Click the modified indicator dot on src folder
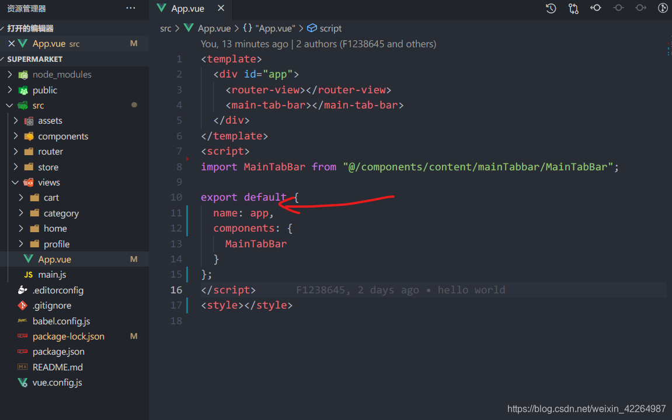 pyautogui.click(x=134, y=105)
